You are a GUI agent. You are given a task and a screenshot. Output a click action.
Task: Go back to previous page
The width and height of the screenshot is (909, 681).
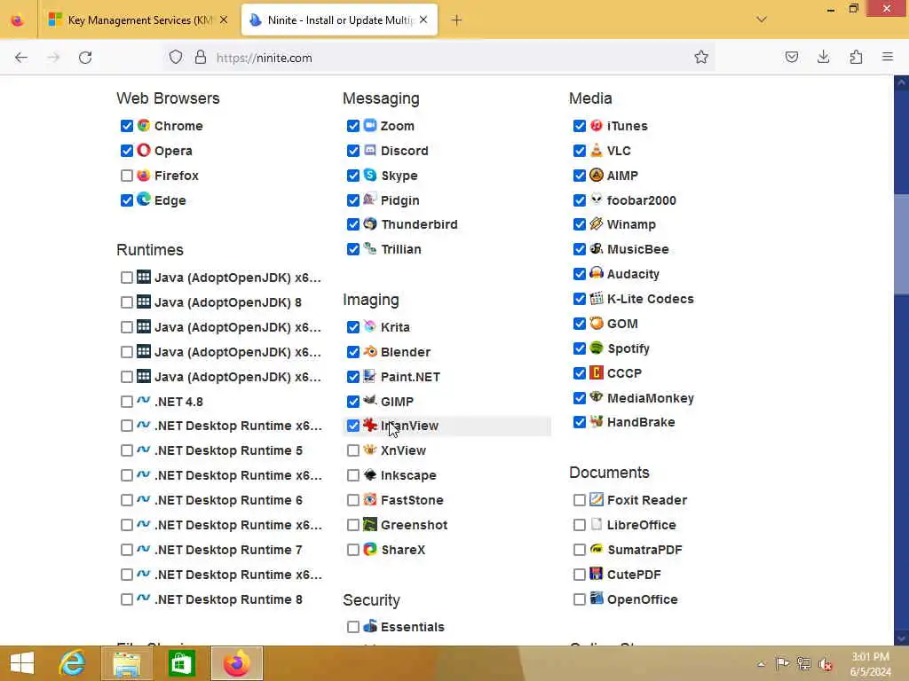pyautogui.click(x=21, y=58)
